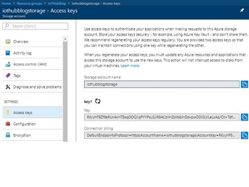
Task: Select Diagnose and solve problems
Action: 37,87
